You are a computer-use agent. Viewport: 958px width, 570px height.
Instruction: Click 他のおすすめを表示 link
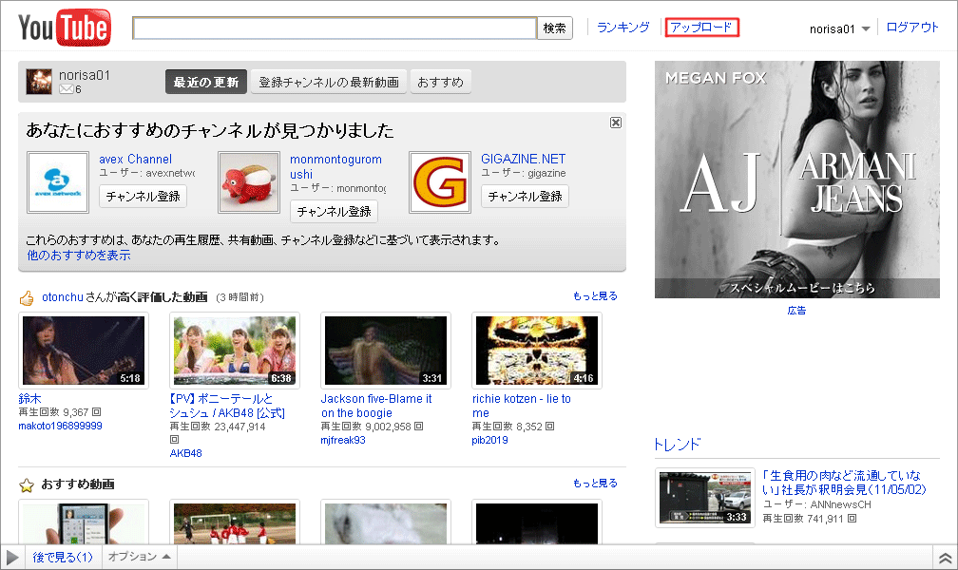79,255
